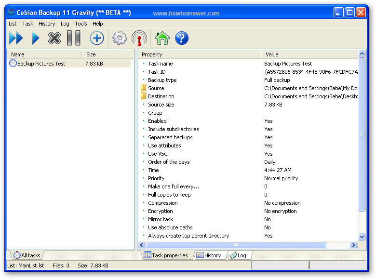Click the horizontal scrollbar left arrow
The width and height of the screenshot is (376, 279).
[x=142, y=245]
